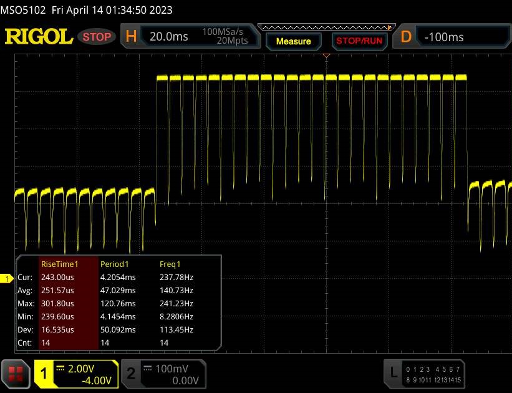
Task: Open the Measure menu button
Action: [x=294, y=41]
